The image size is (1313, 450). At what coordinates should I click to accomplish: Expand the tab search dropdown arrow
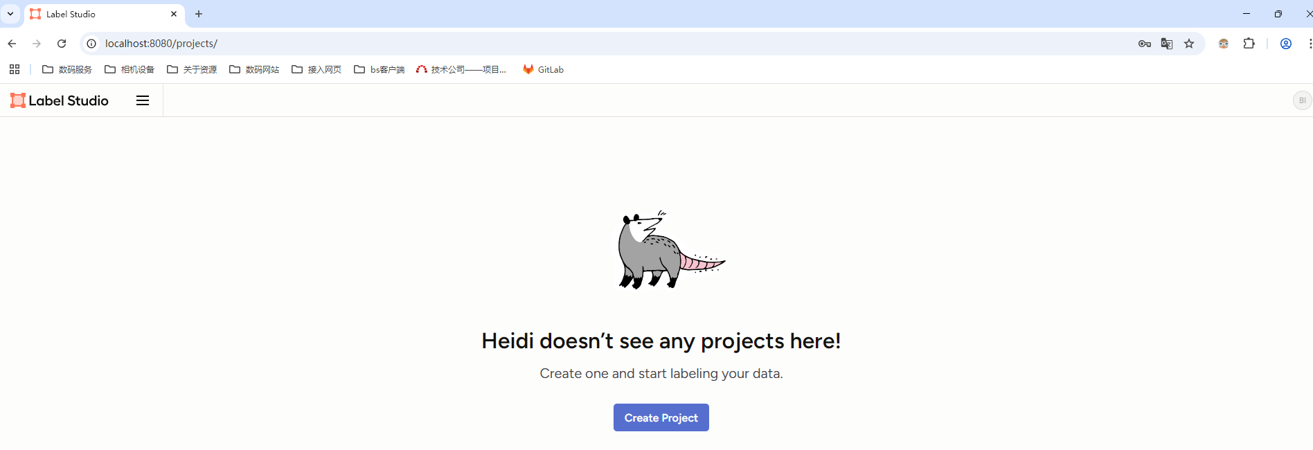pyautogui.click(x=10, y=14)
